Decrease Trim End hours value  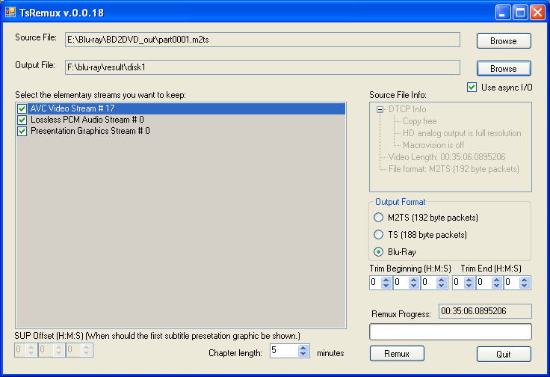469,286
